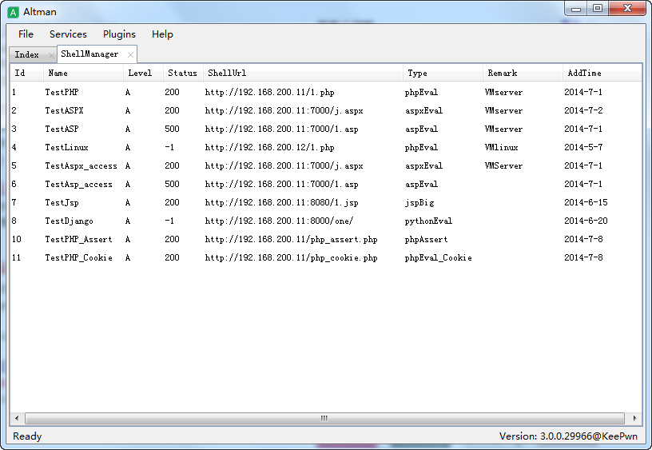This screenshot has height=450, width=652.
Task: Click the 2014-5-7 add time cell
Action: pos(583,147)
